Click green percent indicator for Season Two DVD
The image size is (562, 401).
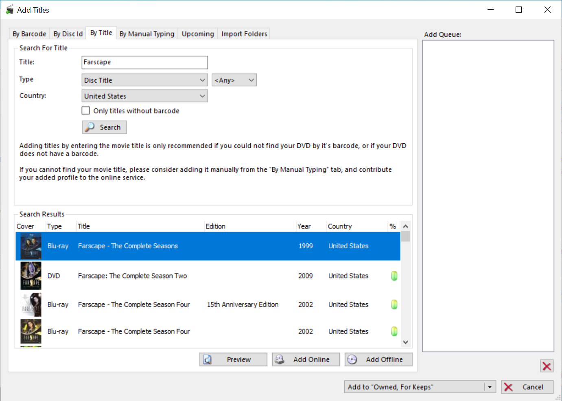click(x=394, y=276)
